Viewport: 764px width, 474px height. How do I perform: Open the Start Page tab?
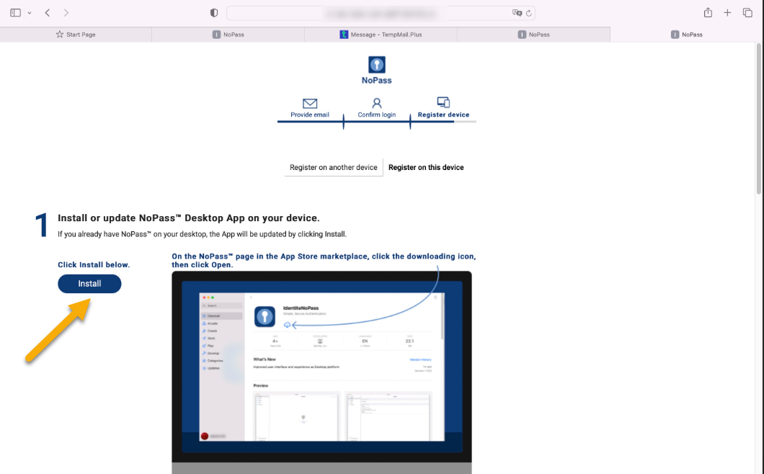[x=76, y=35]
